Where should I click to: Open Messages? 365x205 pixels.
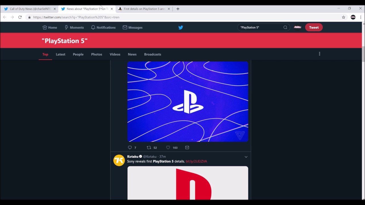click(133, 27)
